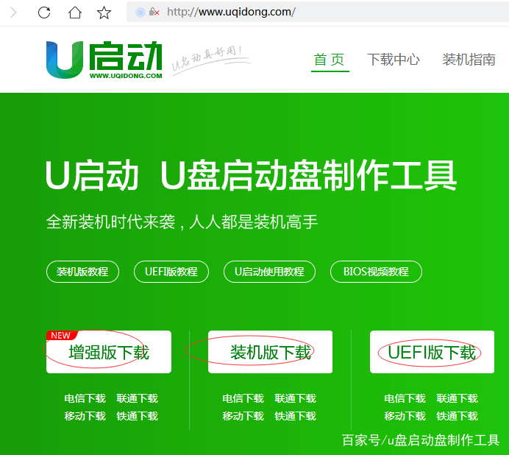Click the headline U盘启动盘制作工具
The image size is (509, 455).
coord(309,175)
